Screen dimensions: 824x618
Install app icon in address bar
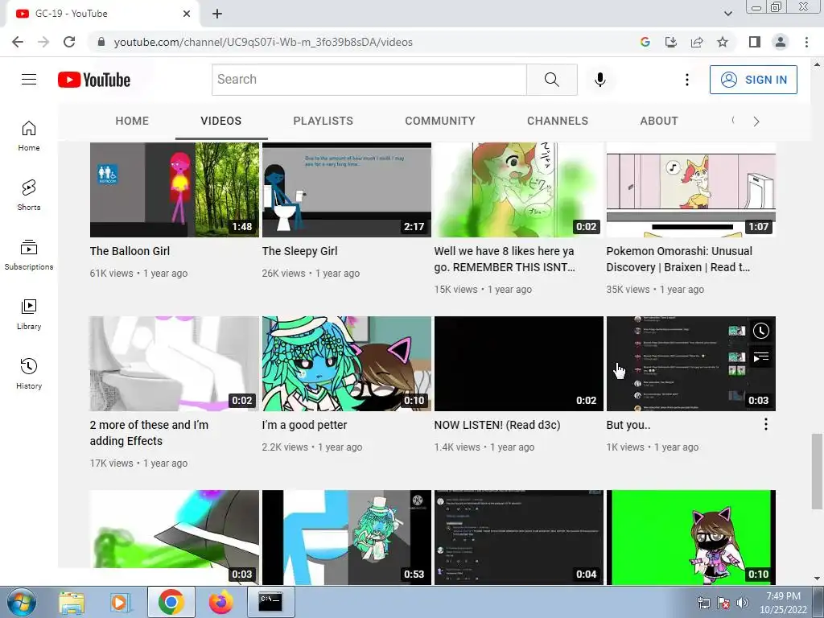coord(670,42)
